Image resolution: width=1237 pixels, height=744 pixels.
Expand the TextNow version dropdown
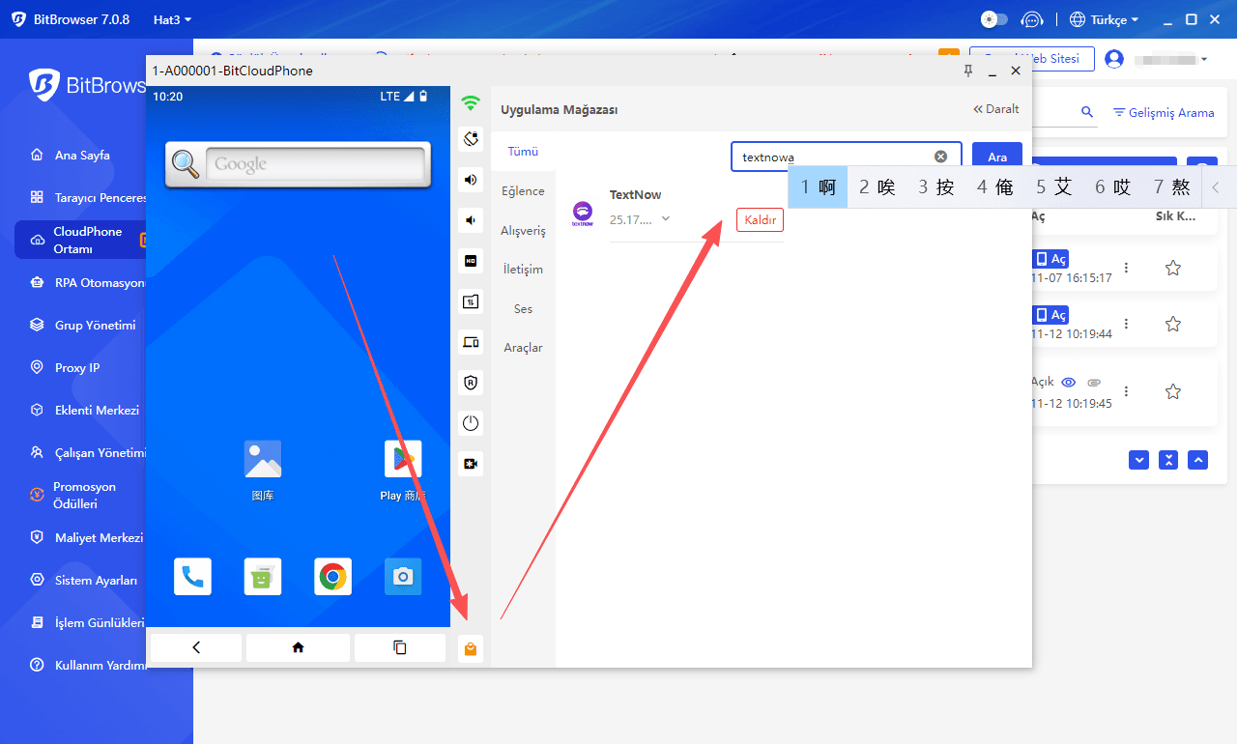click(665, 219)
